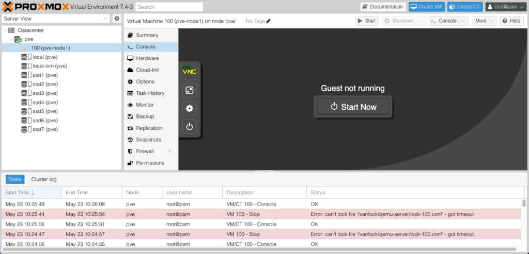Image resolution: width=529 pixels, height=254 pixels.
Task: Click the Cloud-Init cloud icon
Action: [x=130, y=70]
